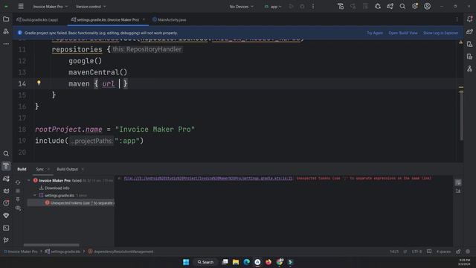The height and width of the screenshot is (268, 476).
Task: Switch to build.gradle.kts (app) tab
Action: point(37,20)
